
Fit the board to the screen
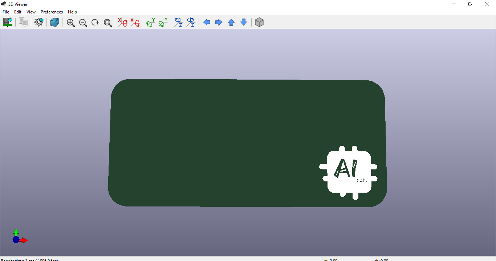[107, 22]
